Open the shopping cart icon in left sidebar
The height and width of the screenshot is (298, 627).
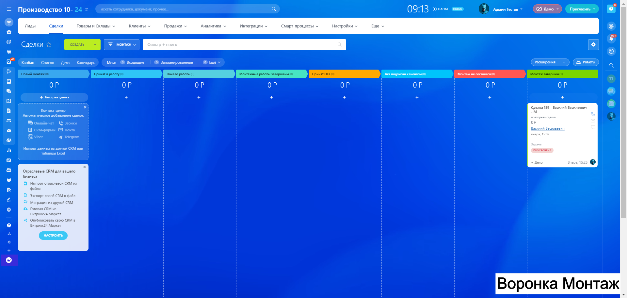coord(9,52)
